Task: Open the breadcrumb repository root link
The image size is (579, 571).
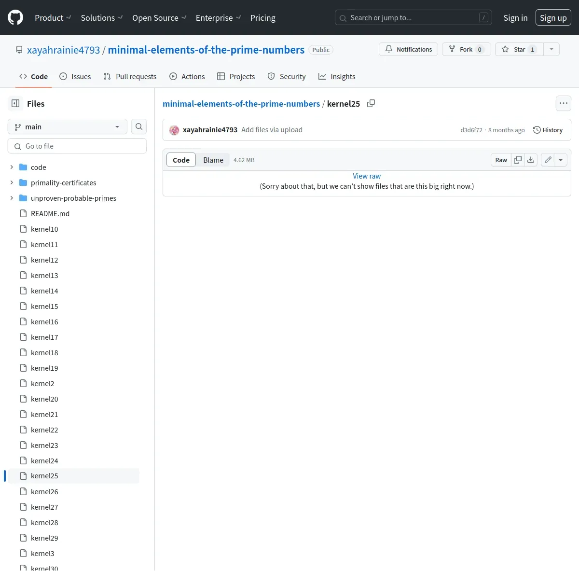Action: click(x=241, y=104)
